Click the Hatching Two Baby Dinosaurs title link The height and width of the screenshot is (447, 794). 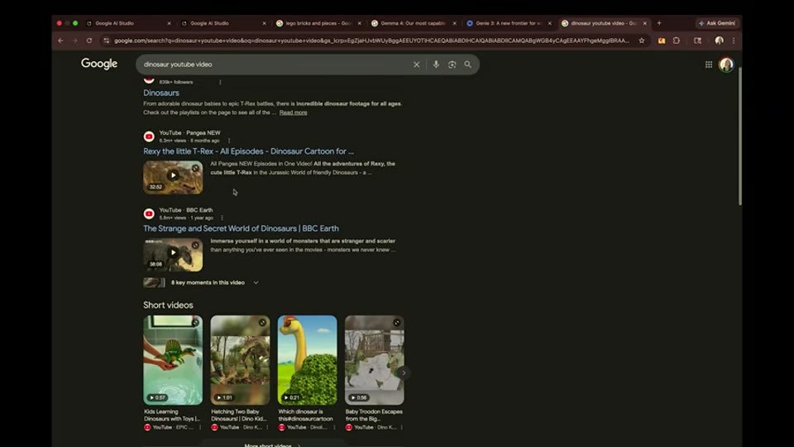[x=238, y=415]
